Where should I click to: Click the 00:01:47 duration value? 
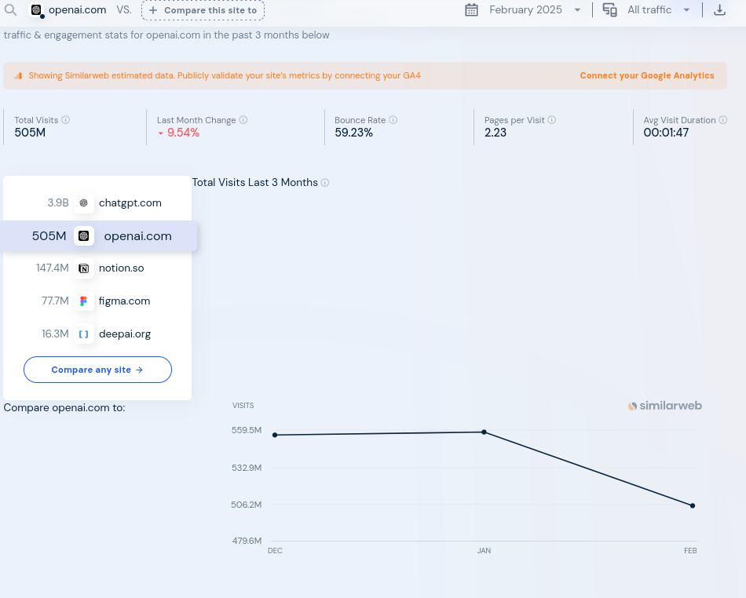666,133
